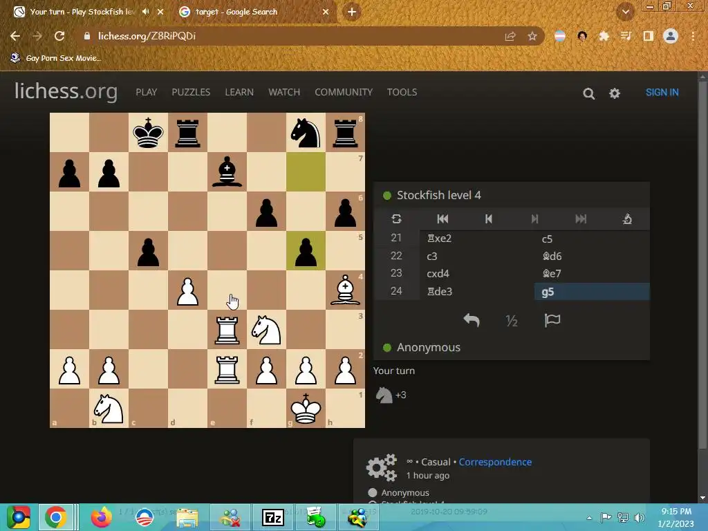This screenshot has height=531, width=708.
Task: Jump to last move
Action: [581, 219]
